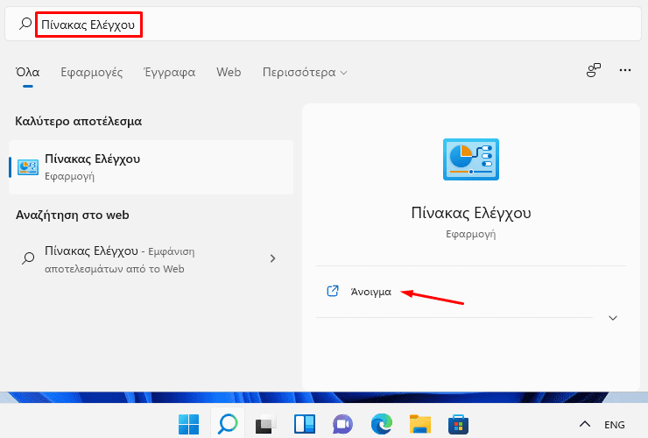Open Microsoft Store from taskbar
648x438 pixels.
tap(458, 424)
